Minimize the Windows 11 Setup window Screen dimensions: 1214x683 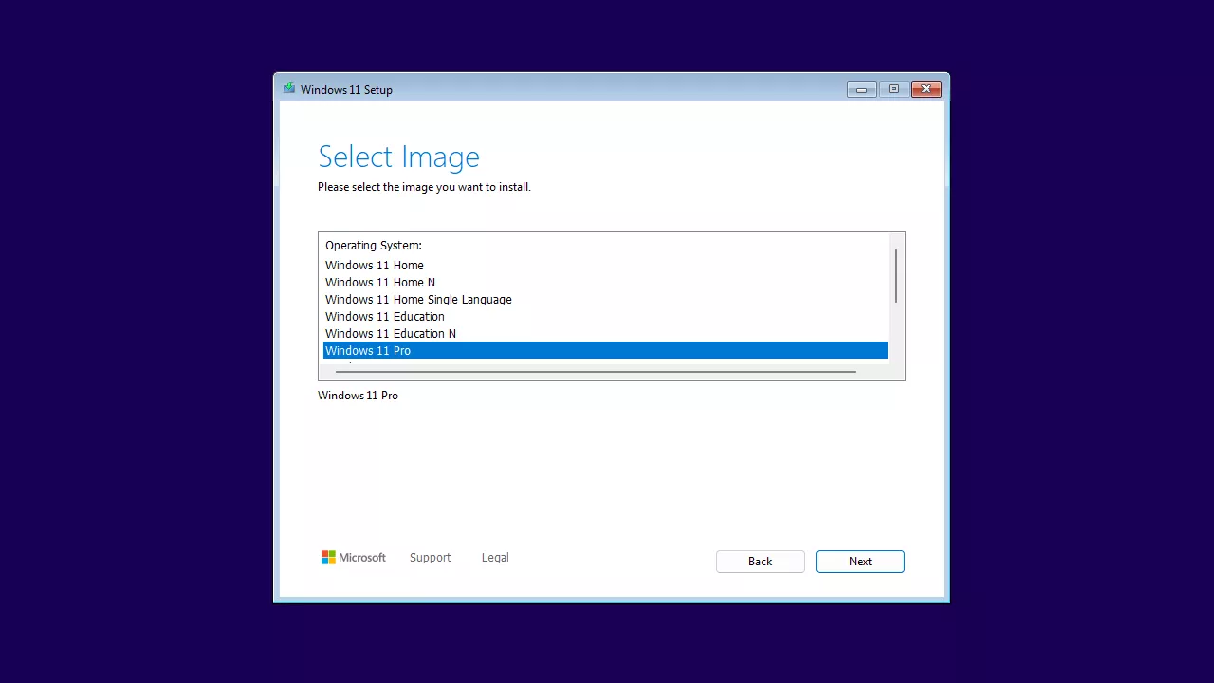[861, 88]
